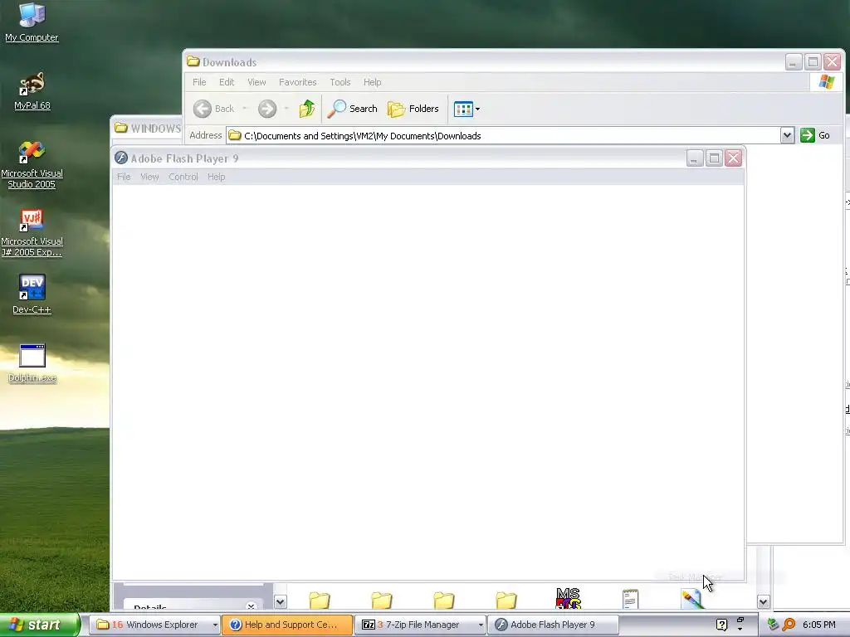
Task: Open the My Computer desktop icon
Action: tap(32, 22)
